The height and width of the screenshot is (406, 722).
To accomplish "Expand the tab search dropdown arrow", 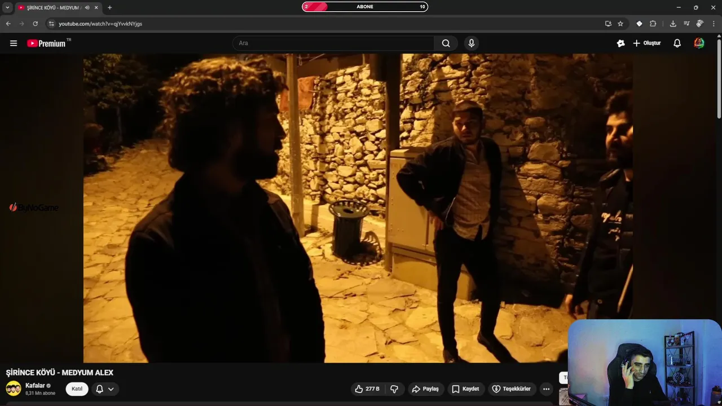I will 7,7.
